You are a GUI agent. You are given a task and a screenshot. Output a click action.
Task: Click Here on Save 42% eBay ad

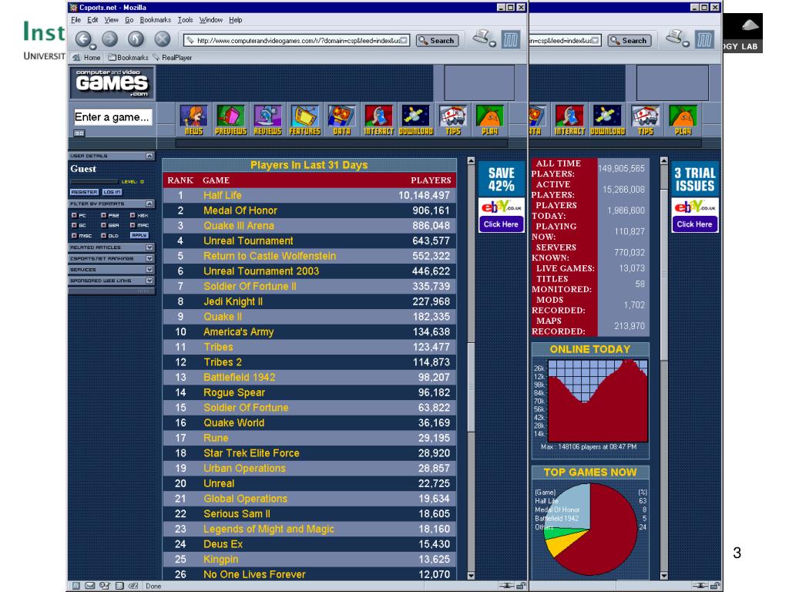(501, 224)
